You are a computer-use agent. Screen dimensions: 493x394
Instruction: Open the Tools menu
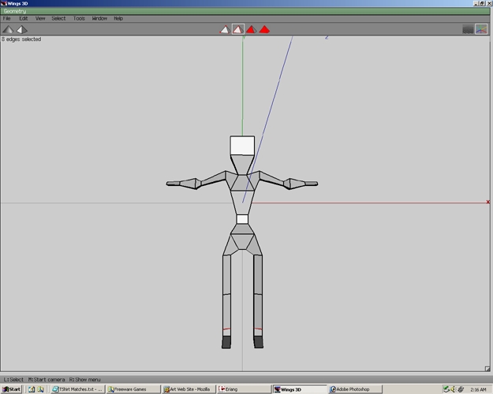(79, 19)
